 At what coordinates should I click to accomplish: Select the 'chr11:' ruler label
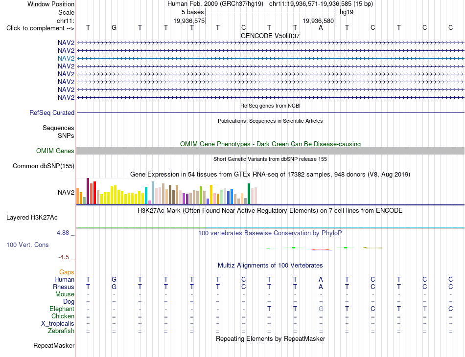(66, 21)
